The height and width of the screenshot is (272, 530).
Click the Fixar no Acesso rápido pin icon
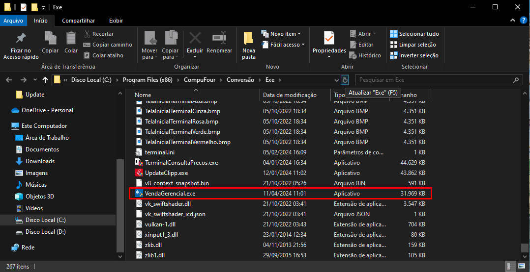pos(21,38)
